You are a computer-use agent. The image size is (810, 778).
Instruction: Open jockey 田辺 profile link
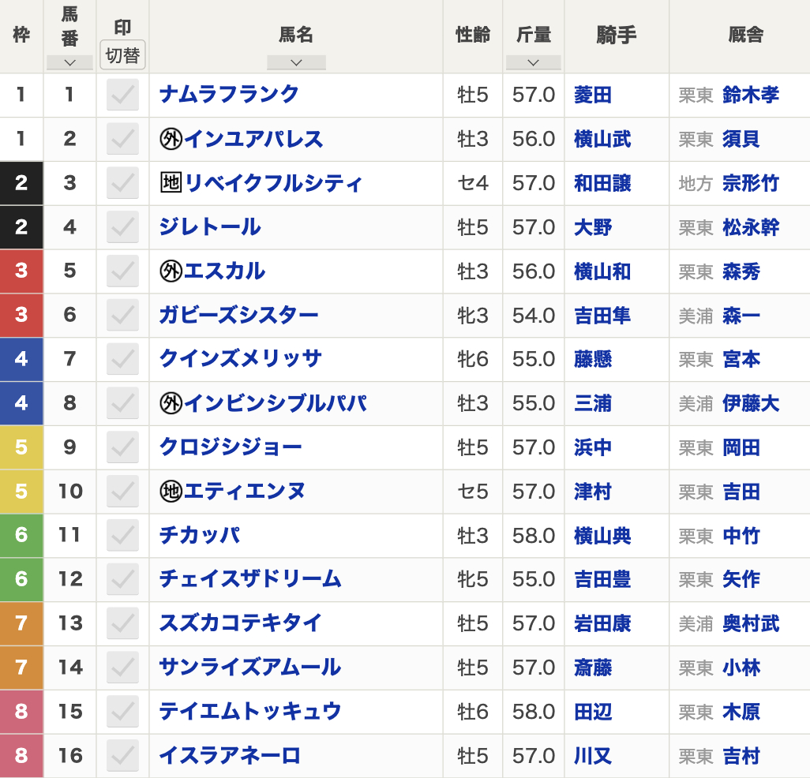[593, 712]
